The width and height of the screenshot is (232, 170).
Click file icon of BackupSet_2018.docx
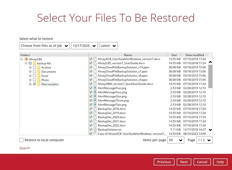95,109
